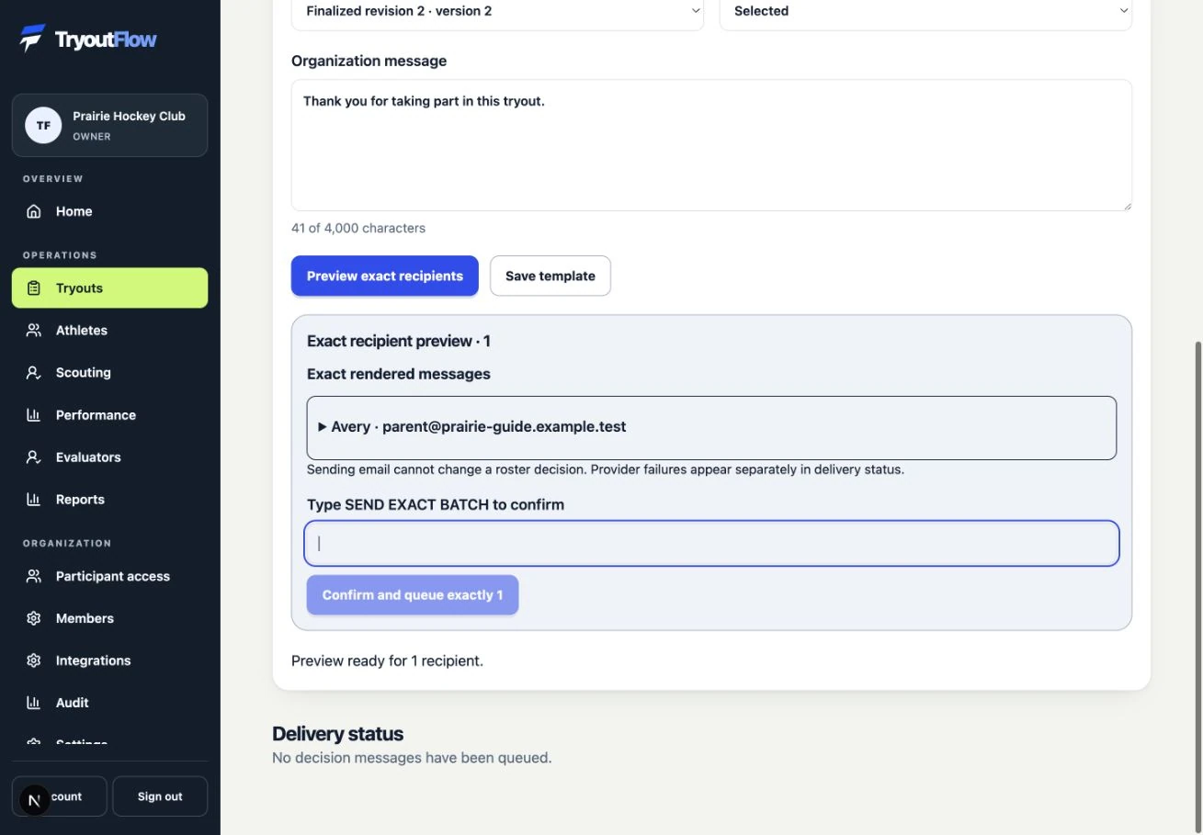This screenshot has height=835, width=1203.
Task: Click the ORGANIZATION sidebar section label
Action: pos(67,544)
